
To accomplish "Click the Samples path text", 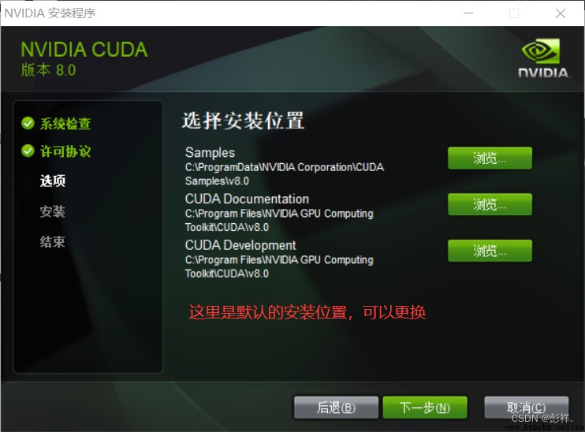I will coord(285,174).
